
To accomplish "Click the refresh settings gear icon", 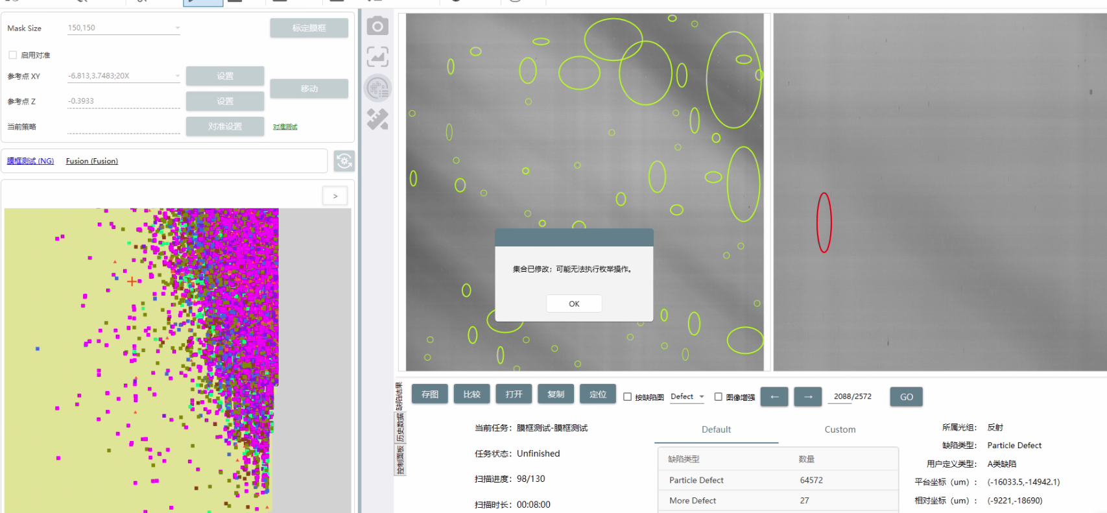I will [344, 161].
